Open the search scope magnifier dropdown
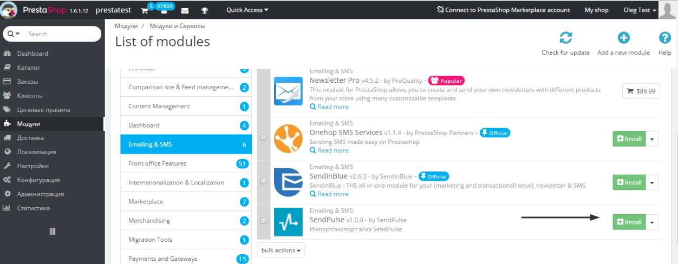The image size is (678, 264). tap(14, 34)
